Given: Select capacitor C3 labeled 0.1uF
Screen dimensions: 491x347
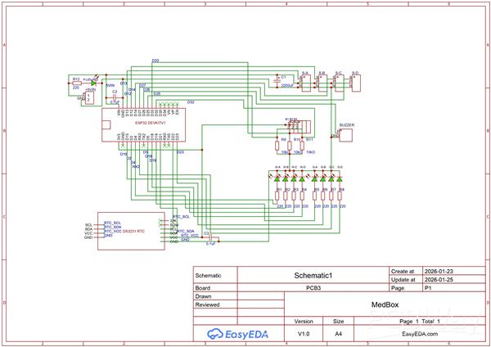Looking at the screenshot, I should pos(210,238).
